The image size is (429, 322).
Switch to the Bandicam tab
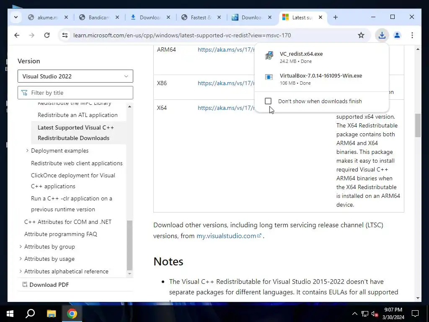click(x=99, y=17)
